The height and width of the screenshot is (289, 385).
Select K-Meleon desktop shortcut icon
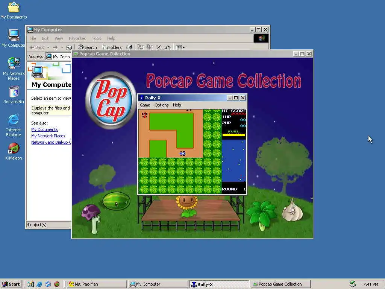tap(14, 151)
